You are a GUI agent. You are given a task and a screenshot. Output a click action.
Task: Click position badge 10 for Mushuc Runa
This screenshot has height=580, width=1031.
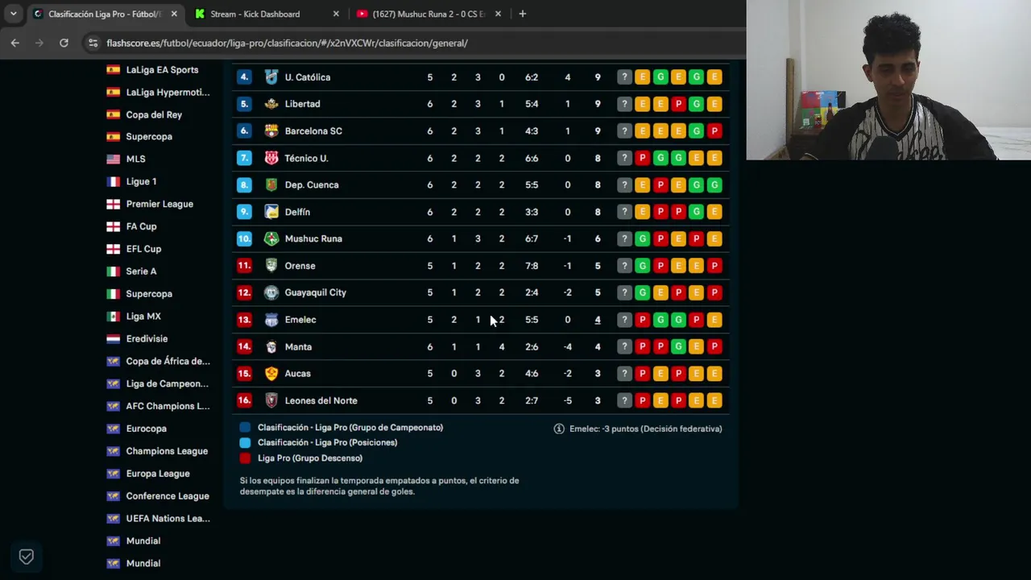tap(244, 238)
